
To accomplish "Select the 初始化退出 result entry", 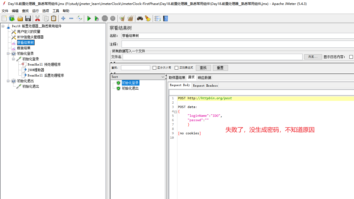I will click(x=130, y=88).
